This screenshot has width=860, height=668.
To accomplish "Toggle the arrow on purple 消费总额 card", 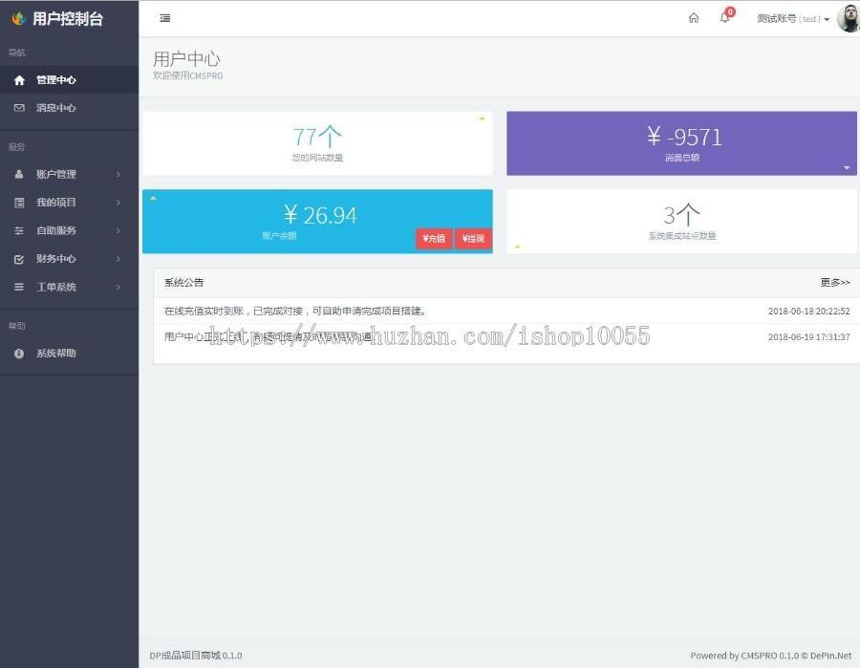I will click(847, 168).
